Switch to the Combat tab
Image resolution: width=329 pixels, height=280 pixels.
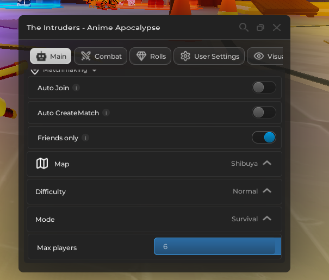coord(101,56)
